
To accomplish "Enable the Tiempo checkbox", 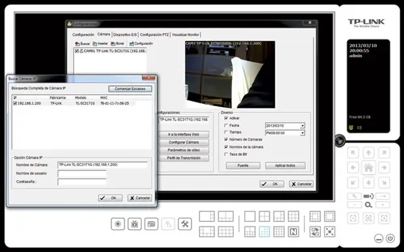I will click(226, 132).
